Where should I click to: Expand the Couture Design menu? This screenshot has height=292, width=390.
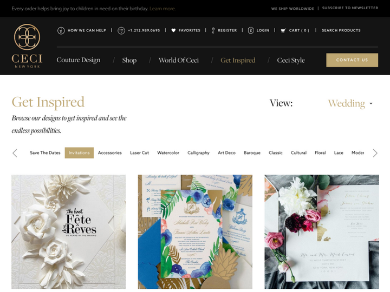[x=79, y=60]
